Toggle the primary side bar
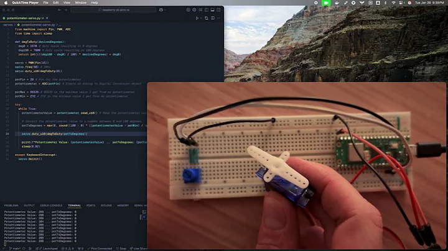 (207, 10)
